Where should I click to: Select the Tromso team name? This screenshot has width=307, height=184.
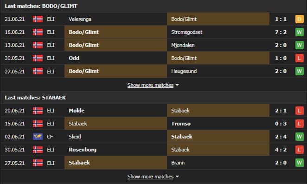pyautogui.click(x=181, y=124)
